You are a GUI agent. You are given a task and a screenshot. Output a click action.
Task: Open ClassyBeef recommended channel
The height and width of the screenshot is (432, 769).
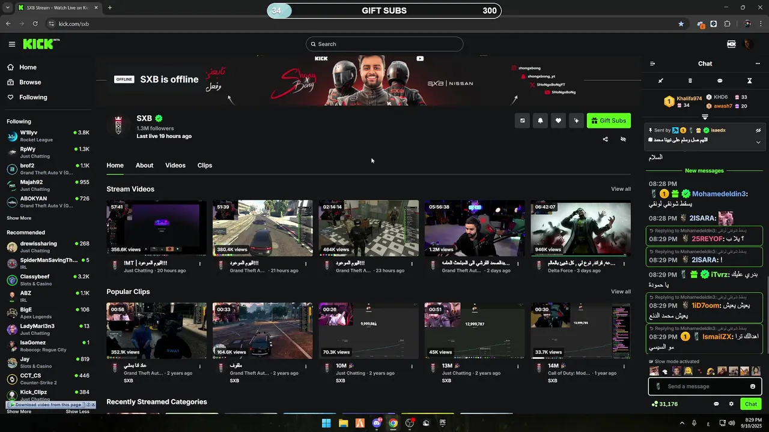[x=48, y=280]
